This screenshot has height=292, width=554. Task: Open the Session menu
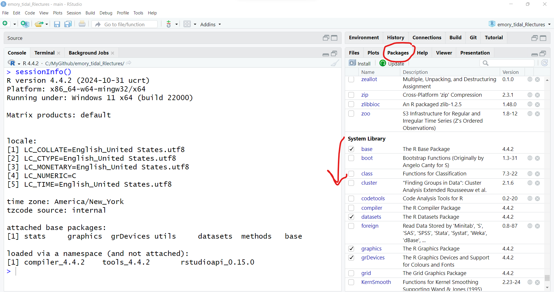tap(74, 13)
